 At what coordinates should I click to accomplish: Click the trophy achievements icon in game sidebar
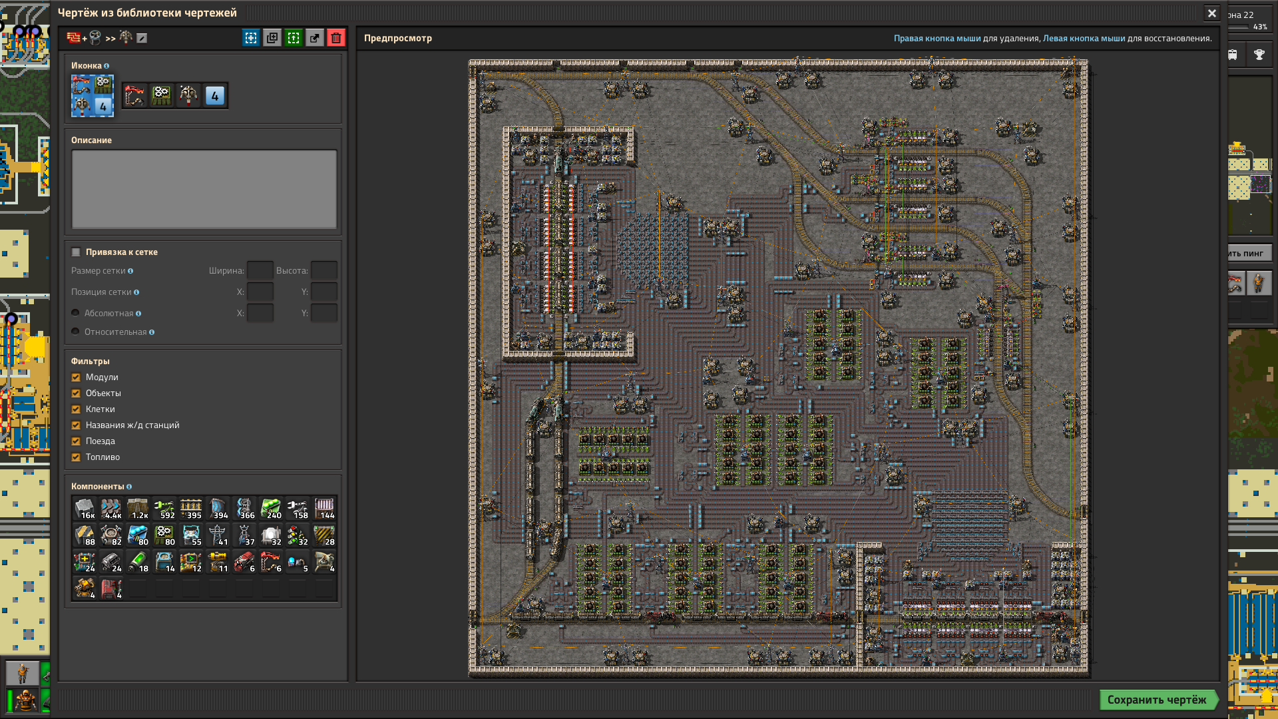click(x=1259, y=55)
